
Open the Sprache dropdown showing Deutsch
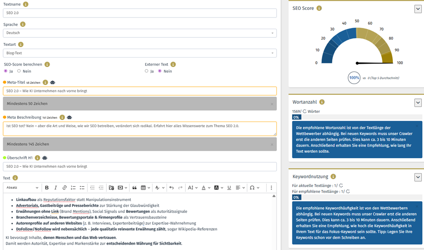point(140,33)
